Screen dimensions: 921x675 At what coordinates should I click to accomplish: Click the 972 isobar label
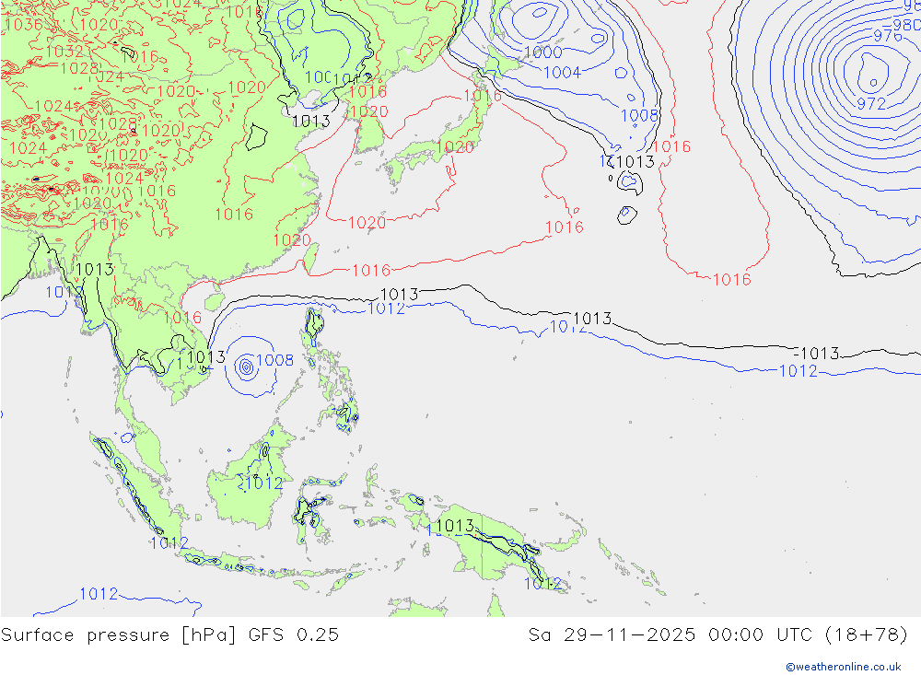click(871, 104)
